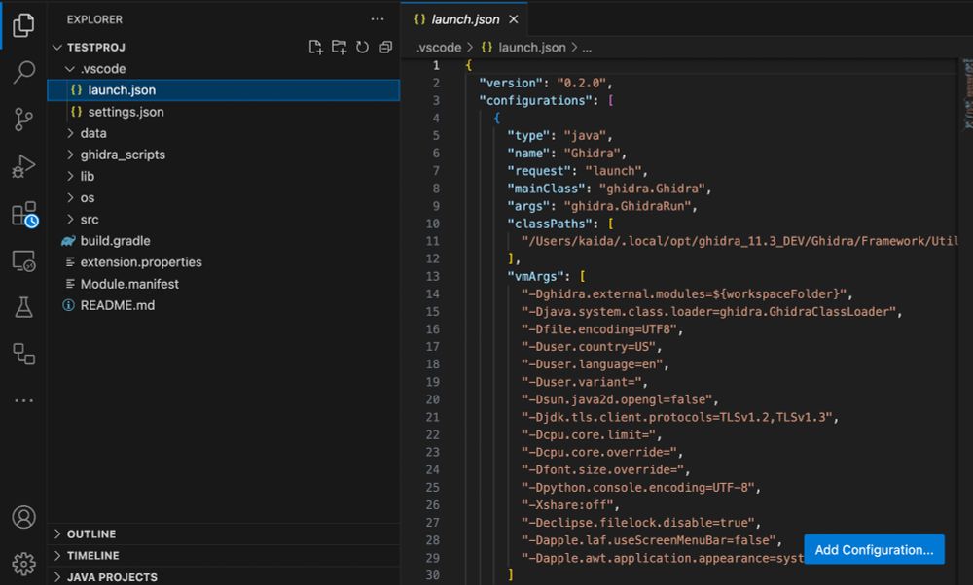This screenshot has height=585, width=973.
Task: Open Explorer views and more actions menu
Action: [x=378, y=19]
